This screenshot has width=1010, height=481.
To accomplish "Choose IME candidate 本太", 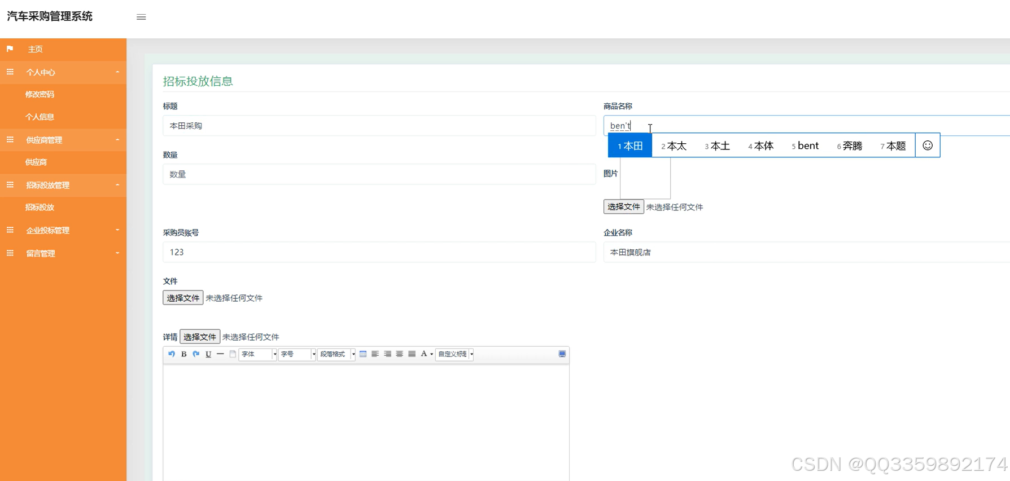I will coord(674,145).
